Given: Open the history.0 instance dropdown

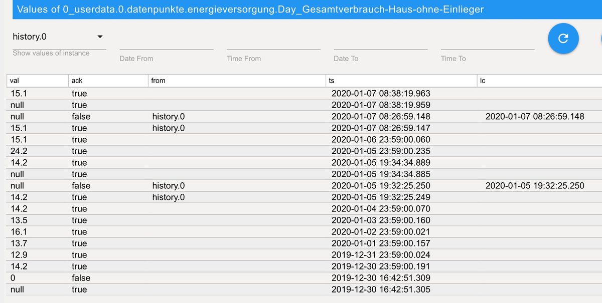Looking at the screenshot, I should [x=59, y=37].
